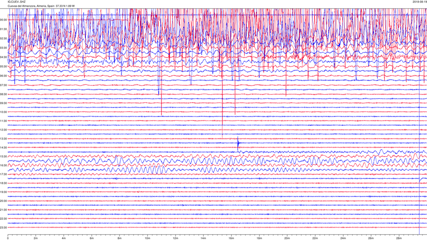Click the 26m tick on the minute axis

point(371,238)
